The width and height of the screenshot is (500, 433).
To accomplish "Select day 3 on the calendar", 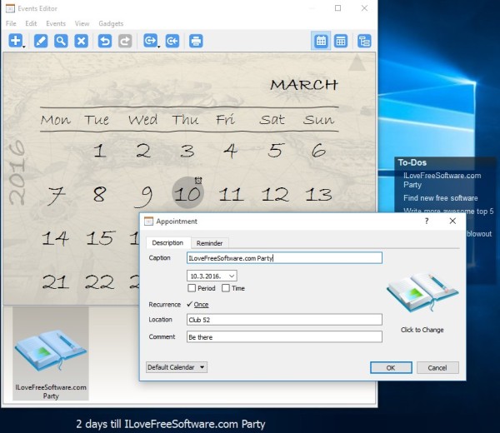I will pyautogui.click(x=187, y=151).
